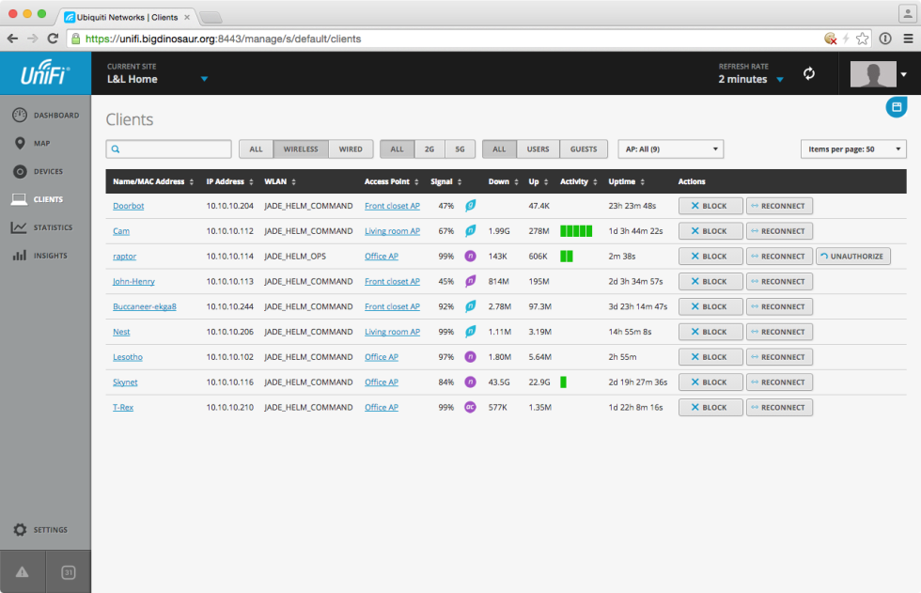Open the alerts warning icon

point(23,572)
